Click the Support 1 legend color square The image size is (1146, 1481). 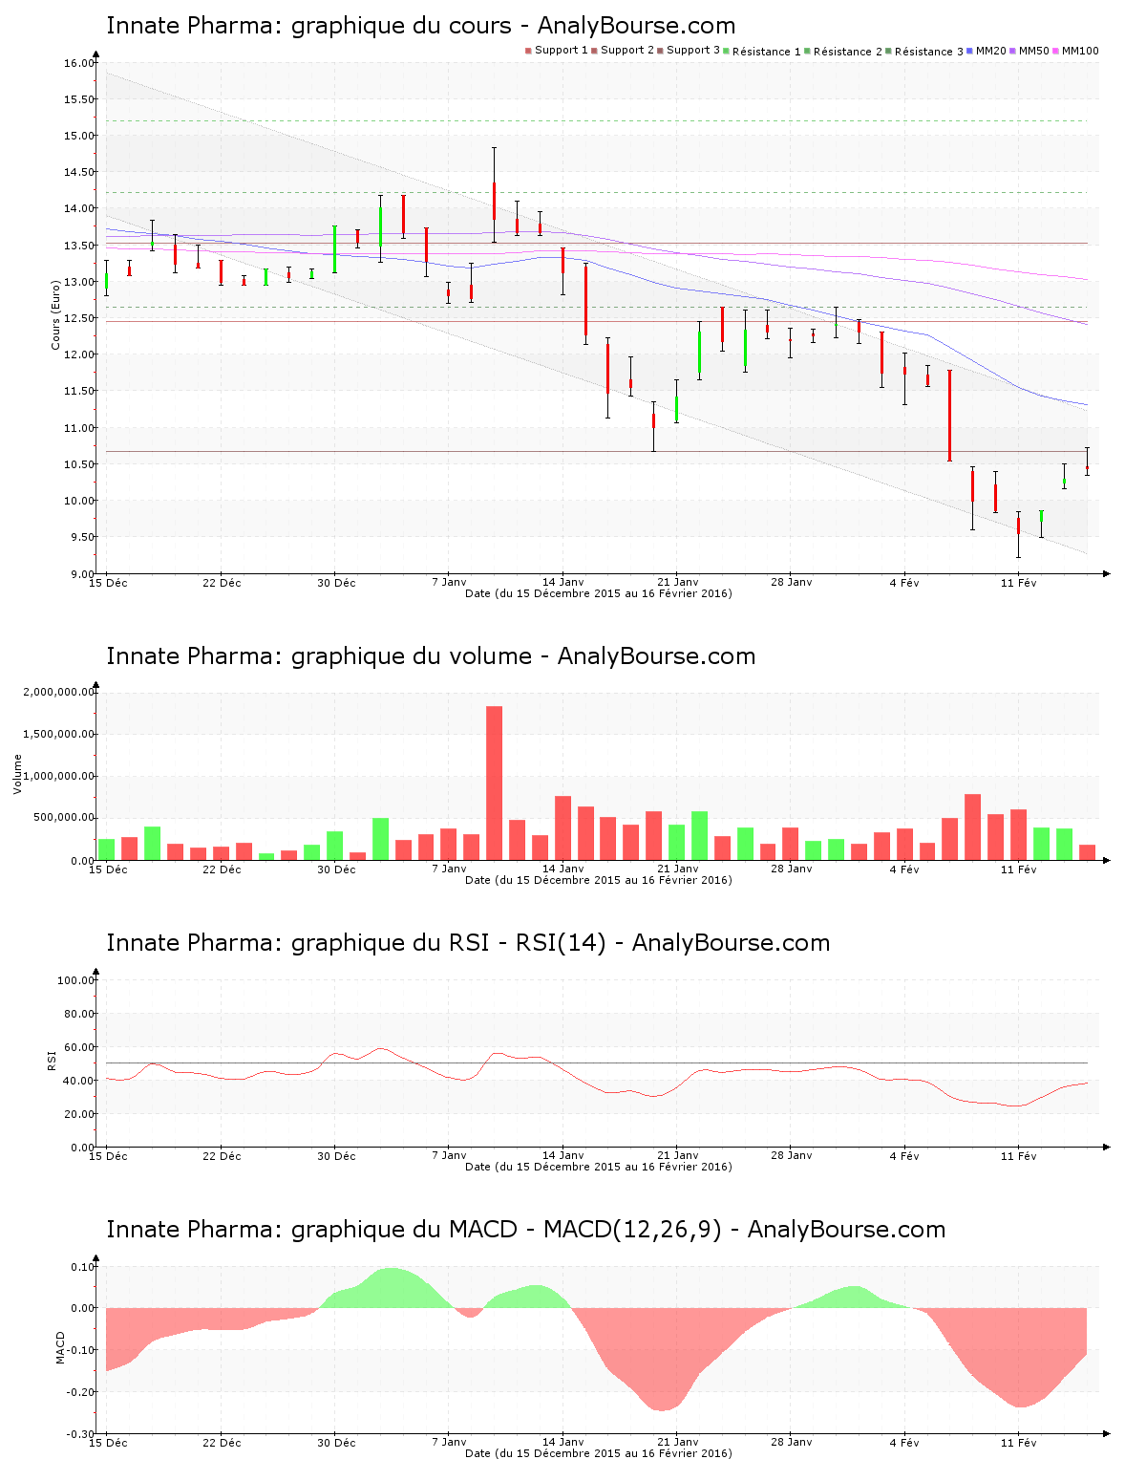coord(528,51)
